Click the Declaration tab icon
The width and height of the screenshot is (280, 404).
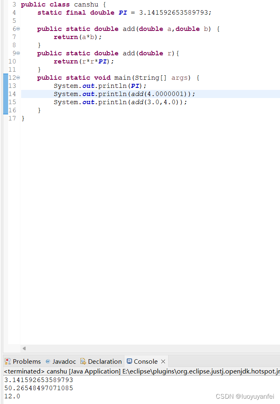83,362
